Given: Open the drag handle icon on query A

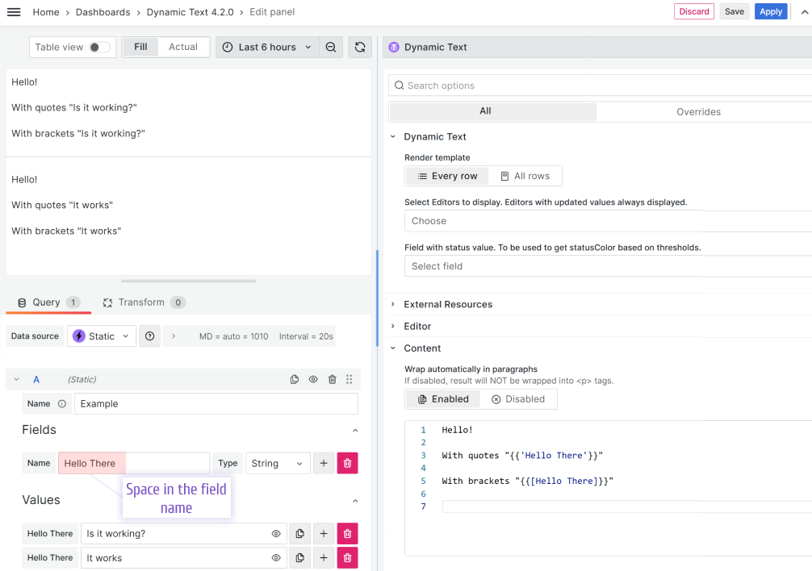Looking at the screenshot, I should pyautogui.click(x=349, y=379).
